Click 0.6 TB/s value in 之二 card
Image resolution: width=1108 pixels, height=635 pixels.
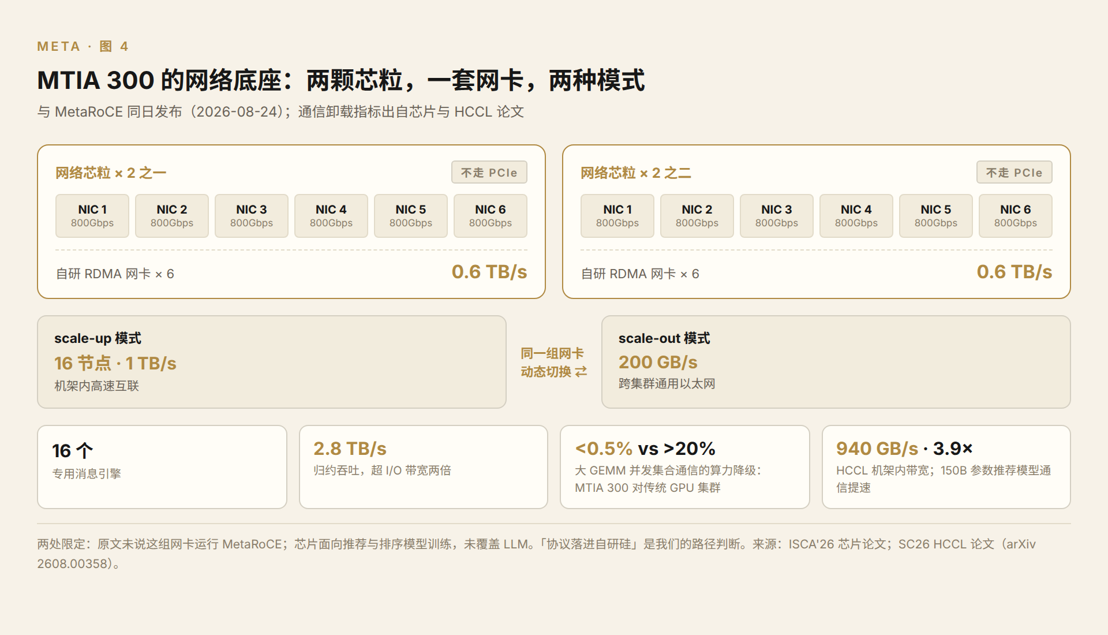click(1015, 272)
